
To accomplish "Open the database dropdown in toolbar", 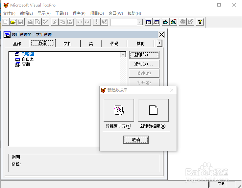I will click(x=140, y=22).
